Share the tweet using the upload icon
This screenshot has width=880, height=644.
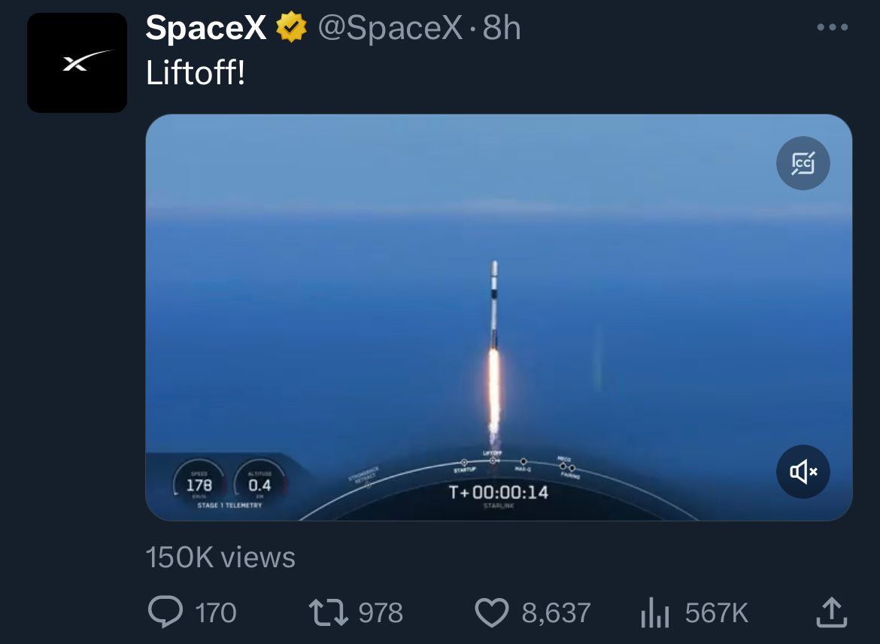831,612
